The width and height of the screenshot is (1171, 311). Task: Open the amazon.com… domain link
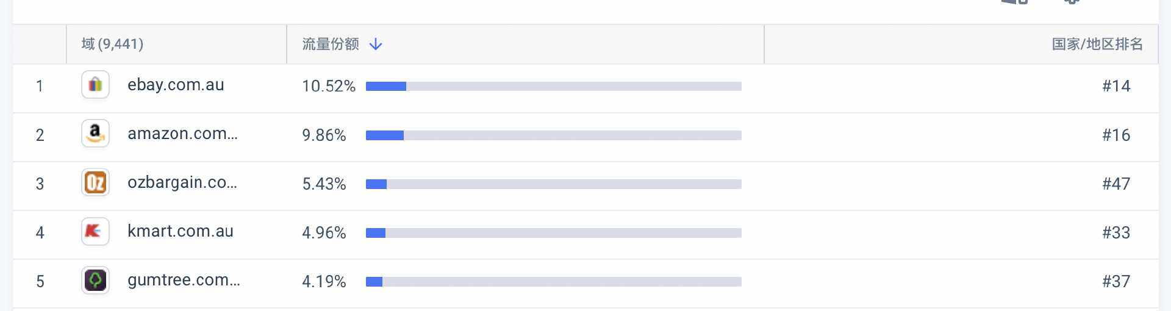pyautogui.click(x=182, y=134)
